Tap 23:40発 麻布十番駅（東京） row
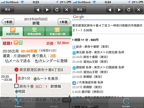 click(90, 57)
